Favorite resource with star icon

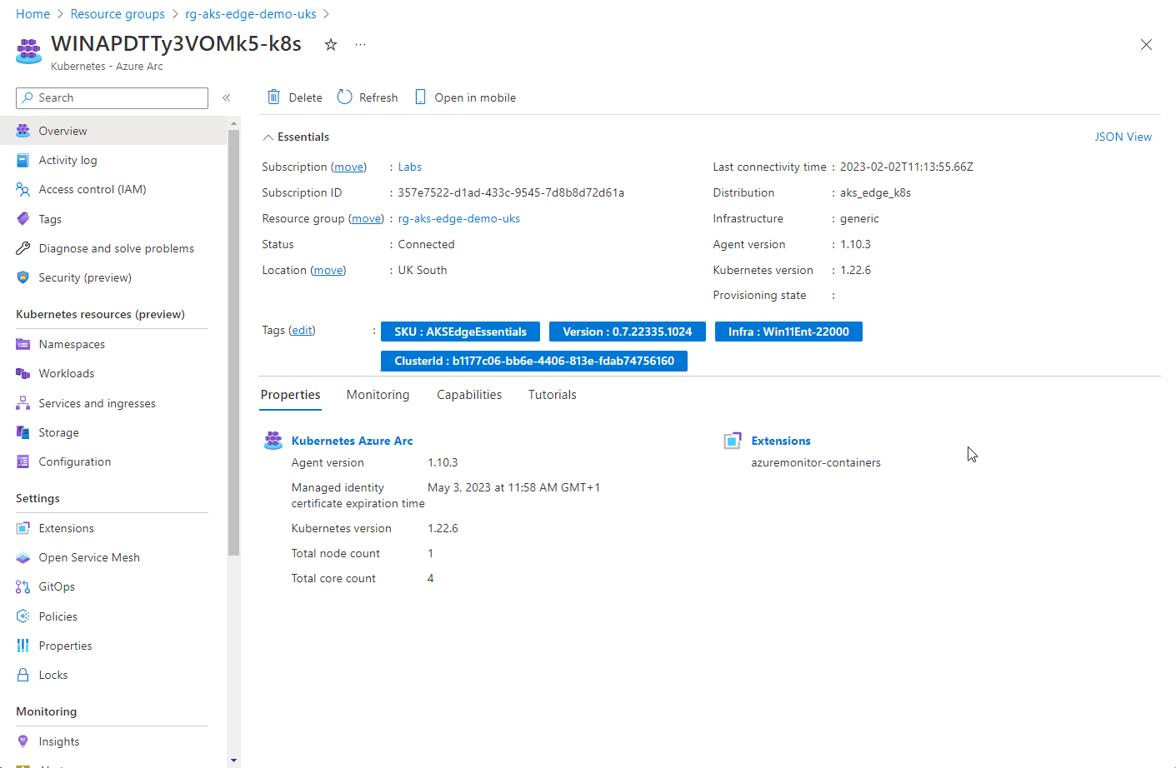point(331,44)
